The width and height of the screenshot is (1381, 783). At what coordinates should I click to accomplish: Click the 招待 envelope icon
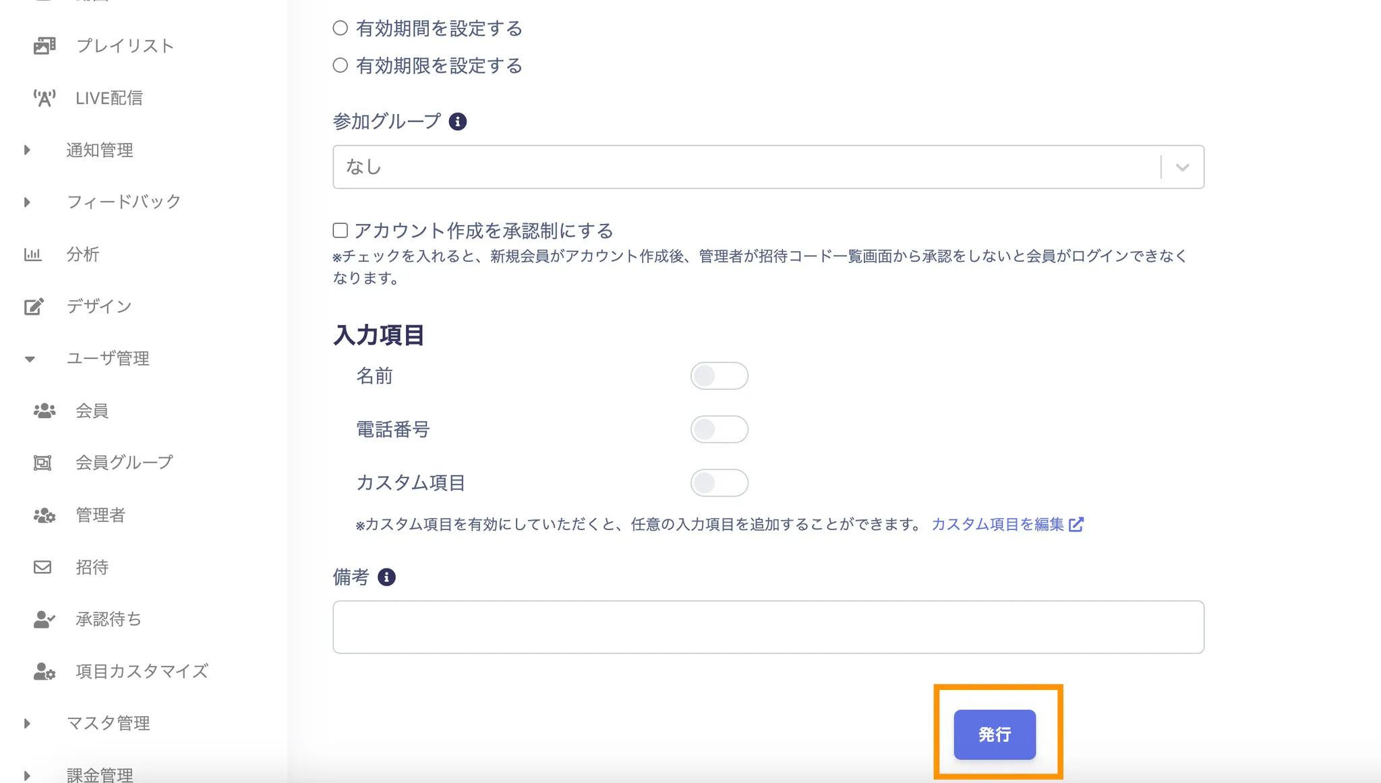(x=42, y=567)
